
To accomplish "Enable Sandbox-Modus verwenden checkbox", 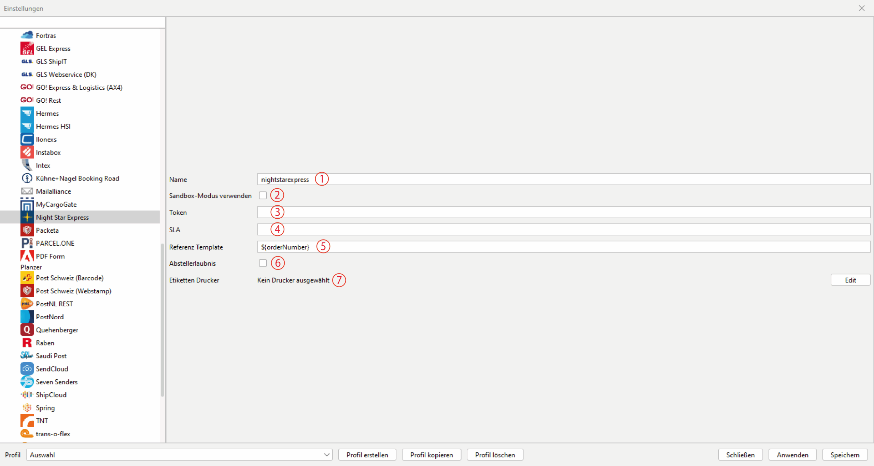I will click(263, 195).
